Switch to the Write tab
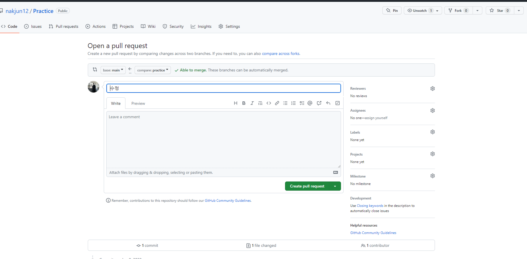 click(x=116, y=103)
